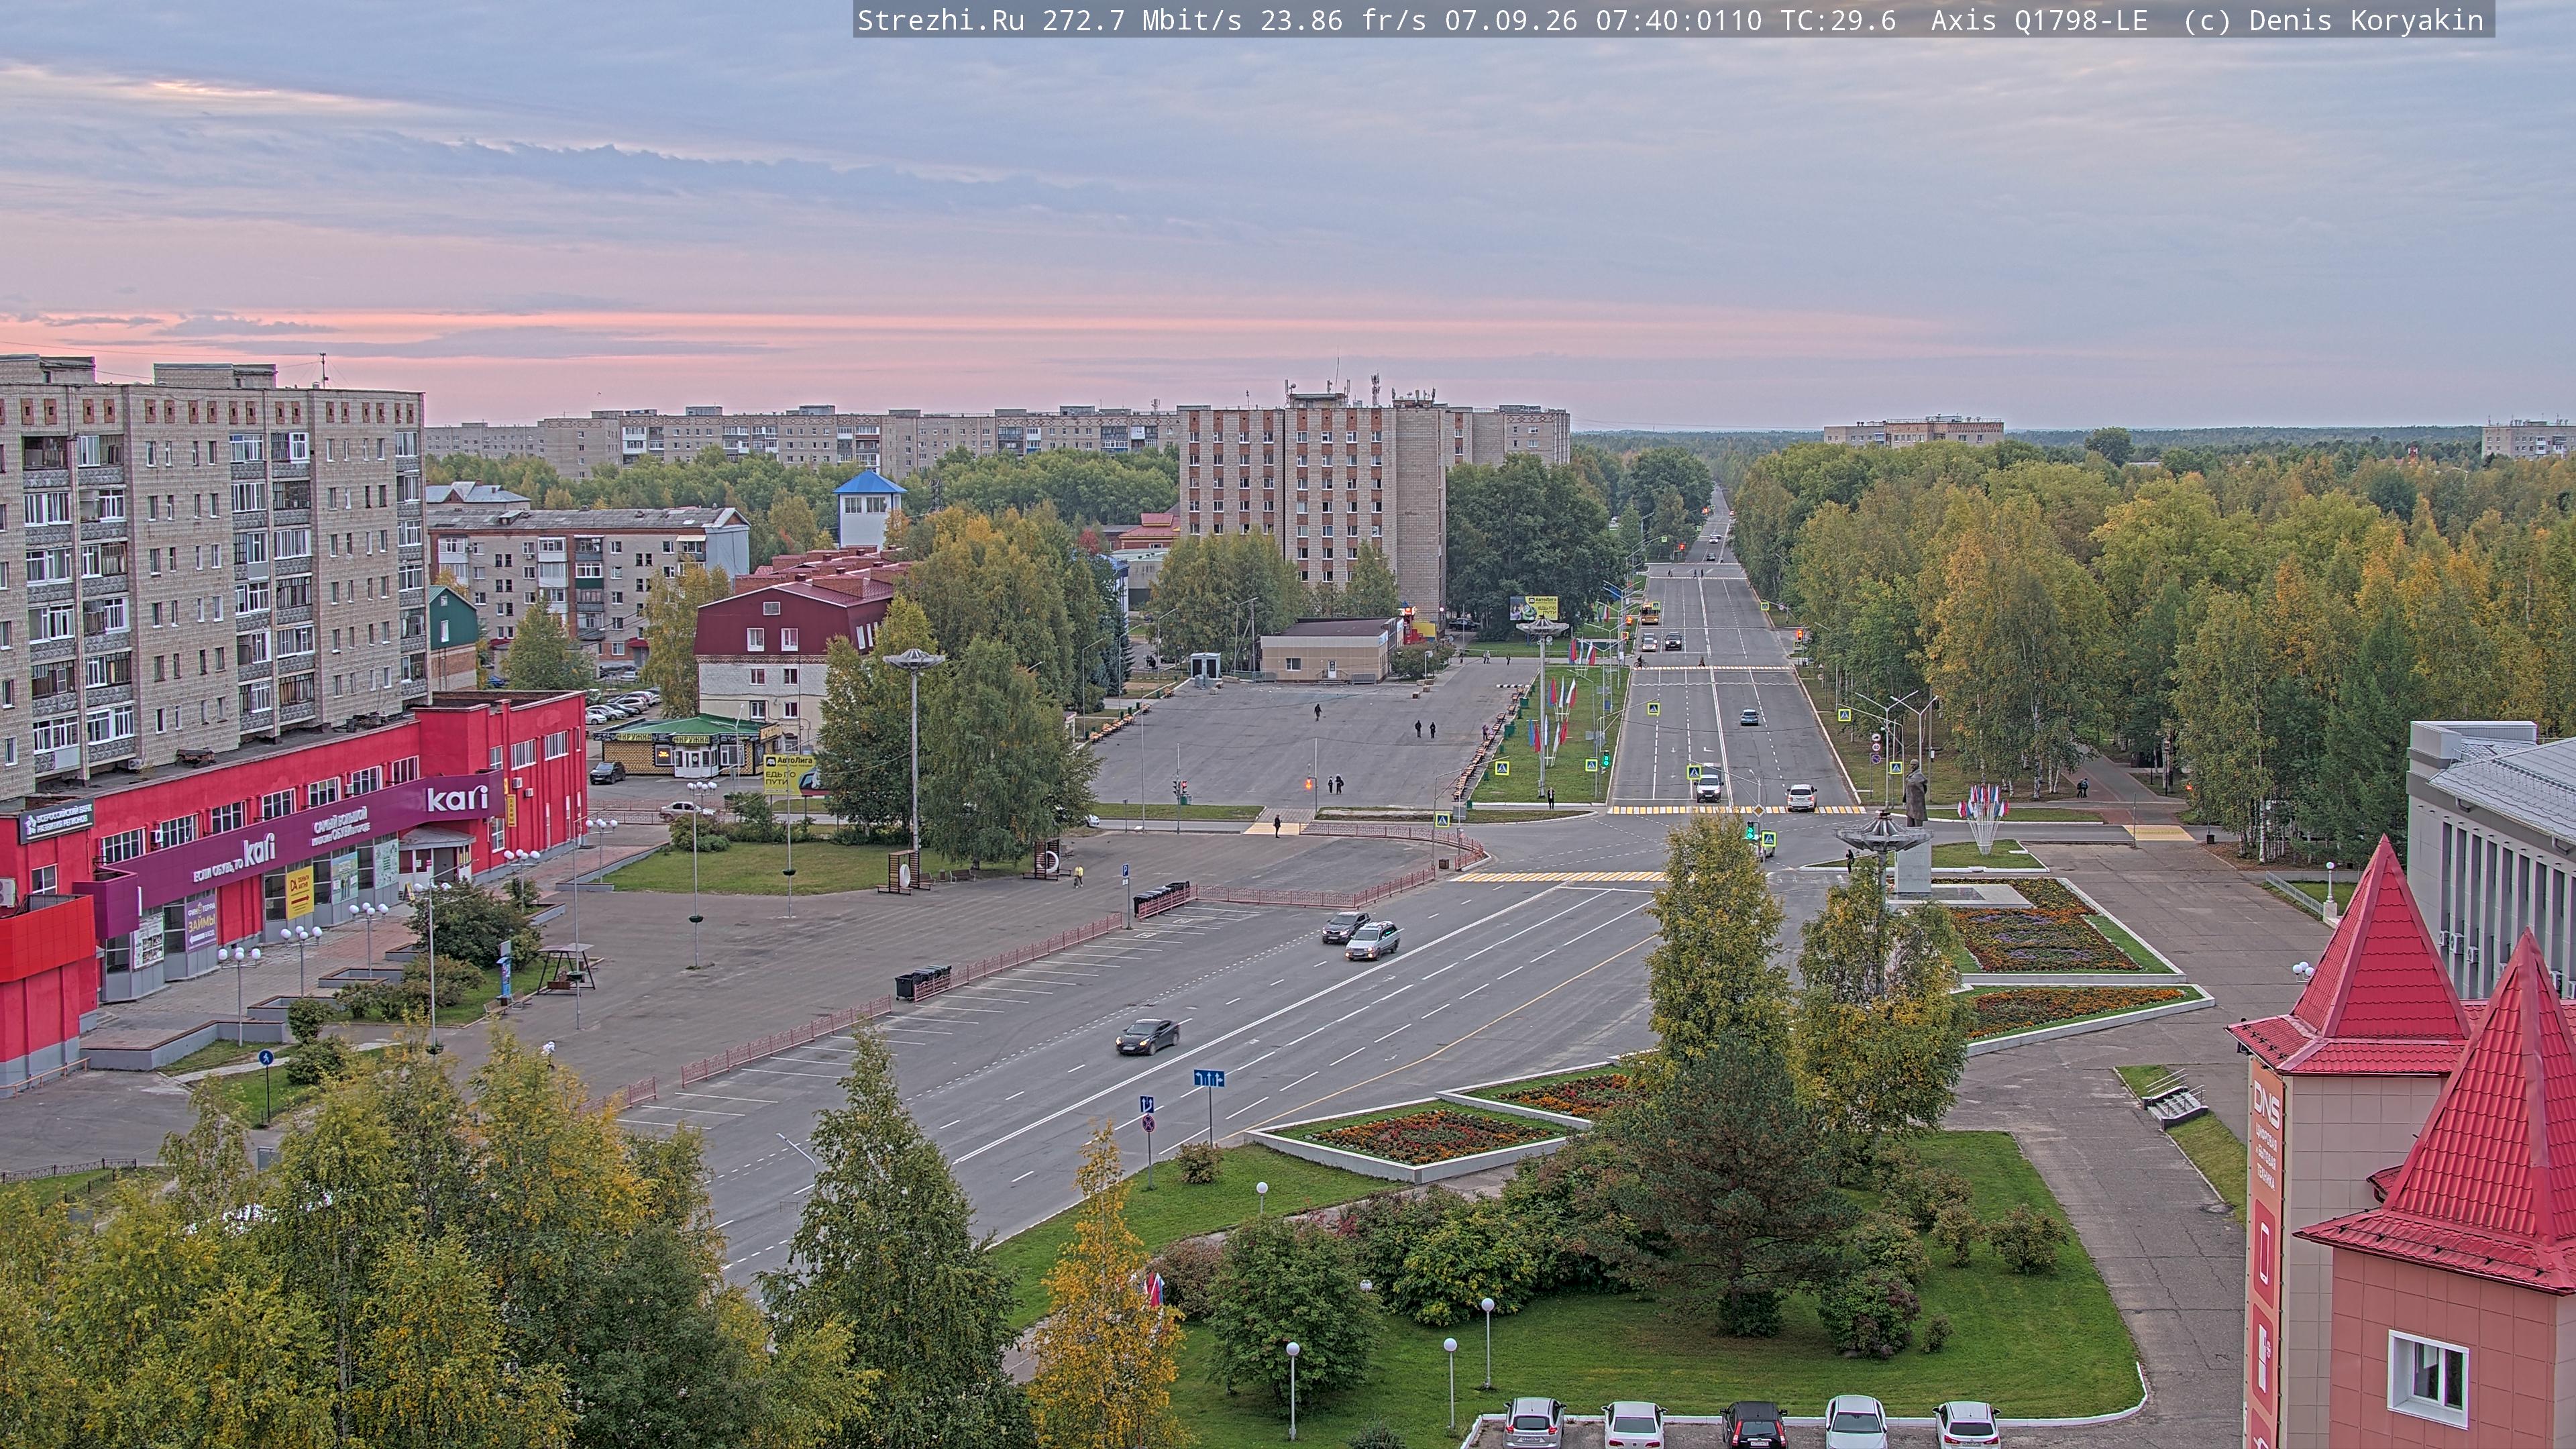Click the blue-roofed tower
Viewport: 2576px width, 1449px height.
[x=868, y=509]
